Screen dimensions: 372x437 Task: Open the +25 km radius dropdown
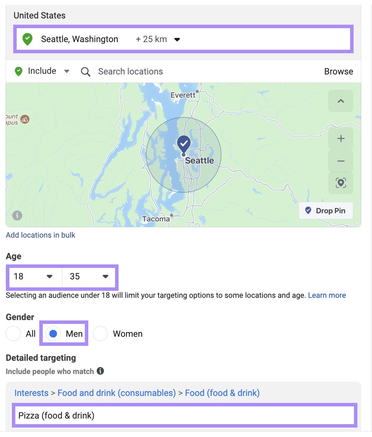(x=177, y=39)
